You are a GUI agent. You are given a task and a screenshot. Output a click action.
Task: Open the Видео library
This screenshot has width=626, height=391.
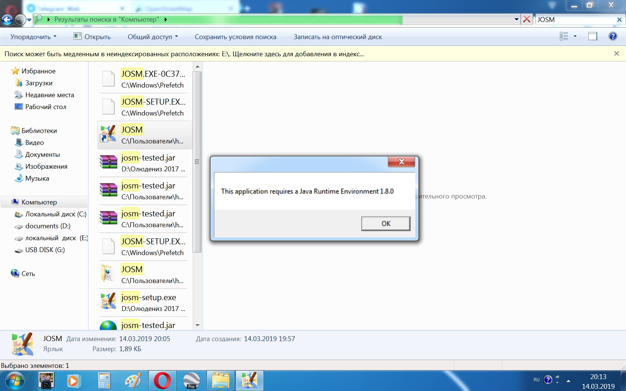click(29, 142)
